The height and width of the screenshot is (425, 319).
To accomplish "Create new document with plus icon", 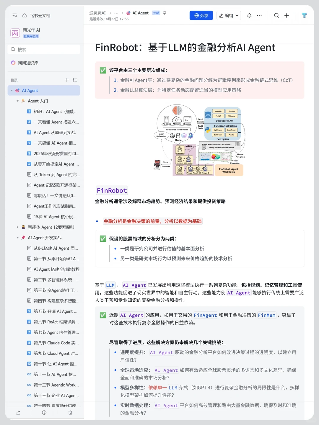I will point(287,16).
